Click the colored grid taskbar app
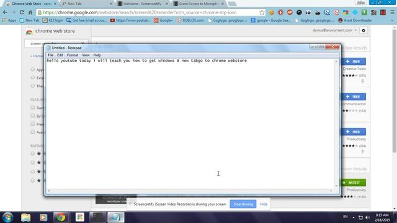The width and height of the screenshot is (397, 223). 80,217
